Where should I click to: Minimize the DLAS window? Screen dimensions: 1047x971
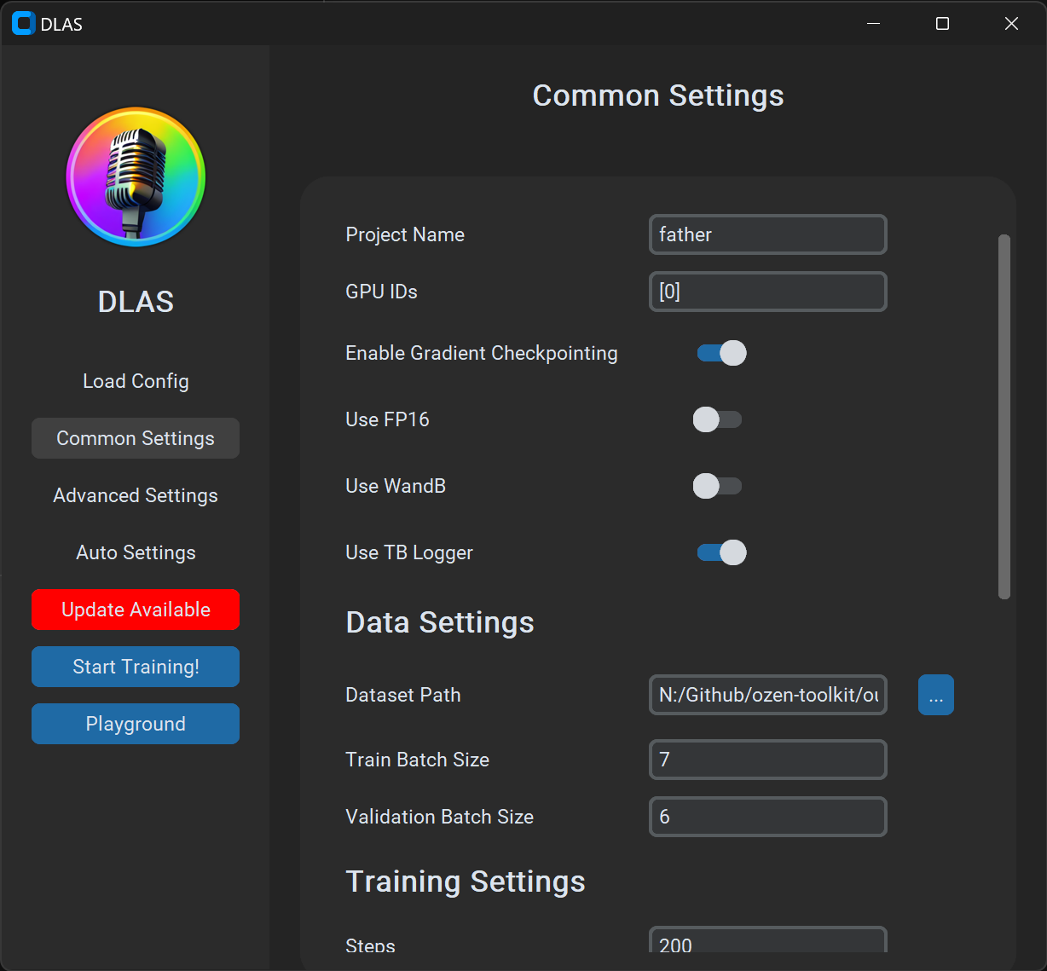point(873,24)
